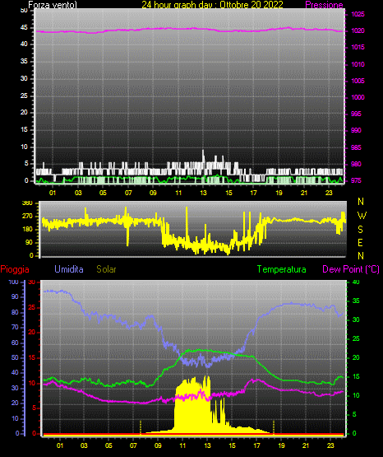Screen dimensions: 383x457
Task: Click the W compass direction letter
Action: pos(362,216)
